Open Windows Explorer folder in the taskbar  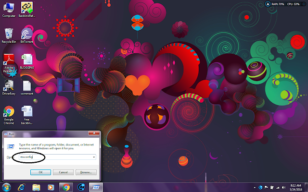point(36,187)
